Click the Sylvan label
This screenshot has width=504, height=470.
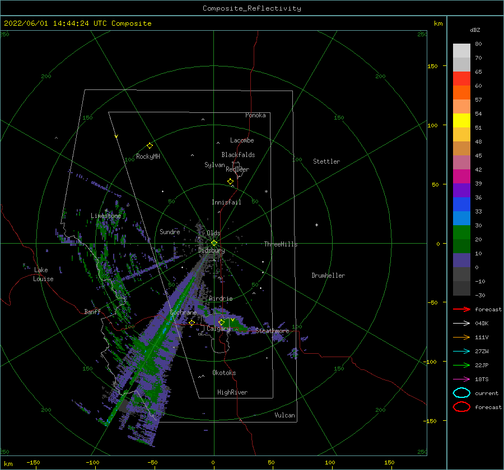pyautogui.click(x=214, y=165)
